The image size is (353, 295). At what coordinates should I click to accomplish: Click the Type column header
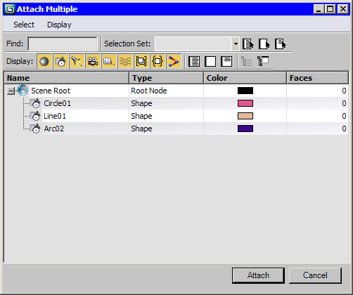point(166,78)
